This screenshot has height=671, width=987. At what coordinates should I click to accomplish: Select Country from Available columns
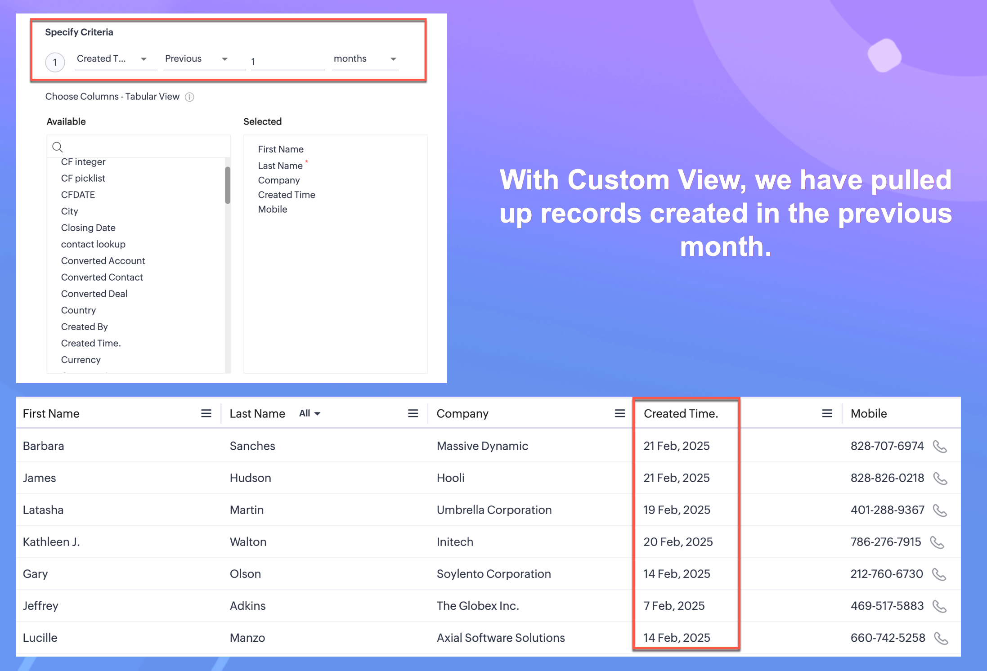[x=78, y=310]
